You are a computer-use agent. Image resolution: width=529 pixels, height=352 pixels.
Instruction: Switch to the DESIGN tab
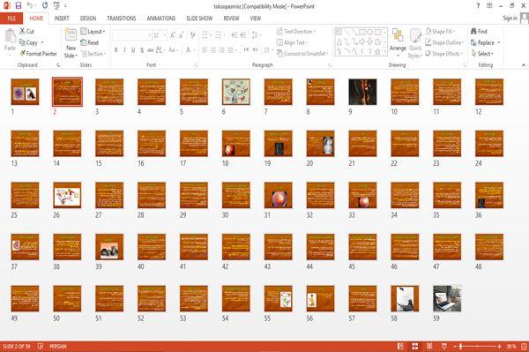[88, 19]
